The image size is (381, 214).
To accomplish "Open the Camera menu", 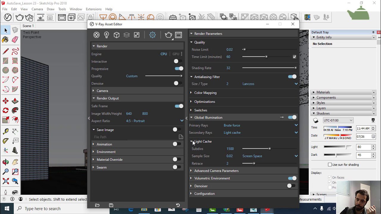I will click(x=37, y=9).
